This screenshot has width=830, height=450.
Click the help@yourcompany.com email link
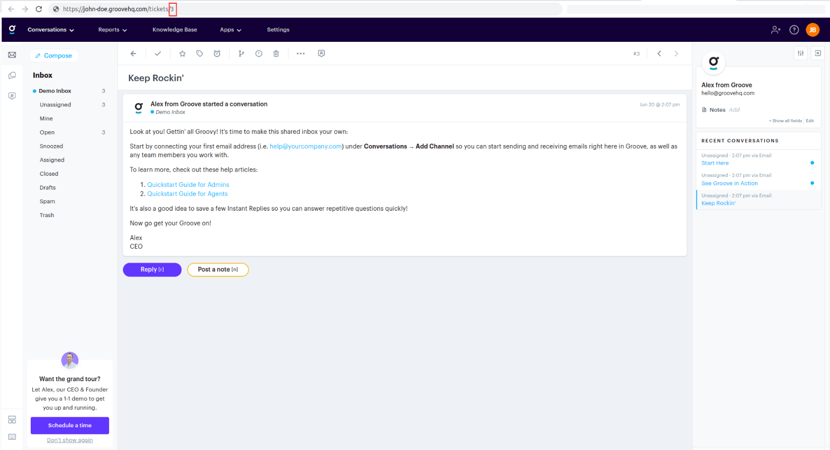click(306, 147)
